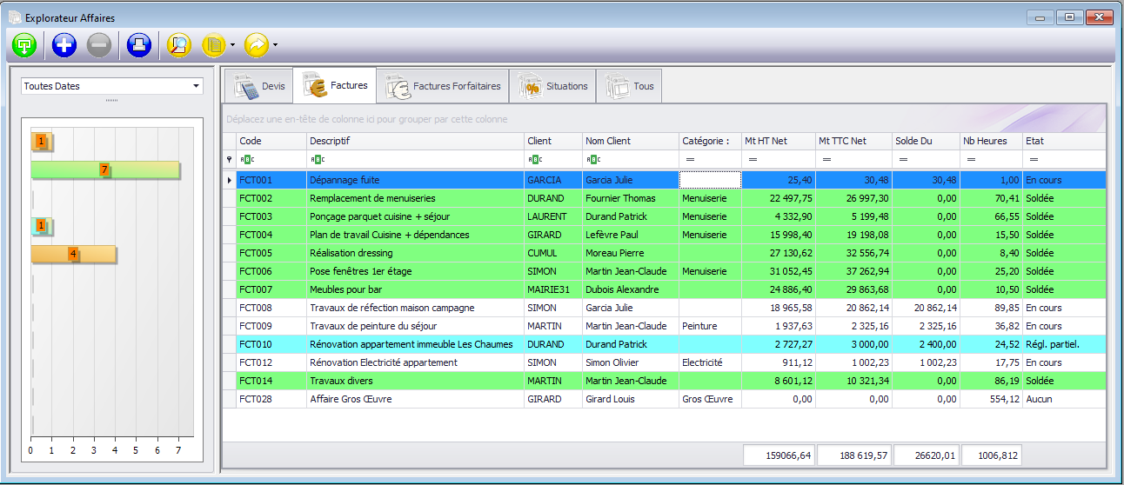This screenshot has width=1124, height=485.
Task: Sort by the Client column header
Action: pos(553,141)
